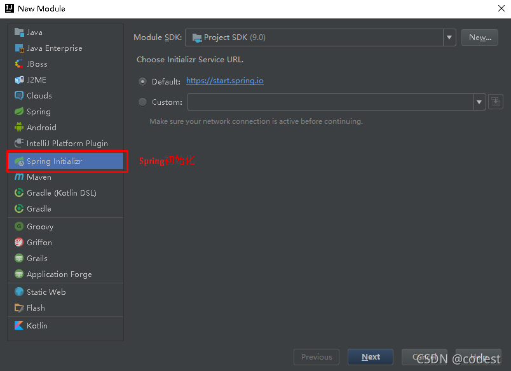The width and height of the screenshot is (511, 371).
Task: Select the Java Enterprise module icon
Action: (x=19, y=48)
